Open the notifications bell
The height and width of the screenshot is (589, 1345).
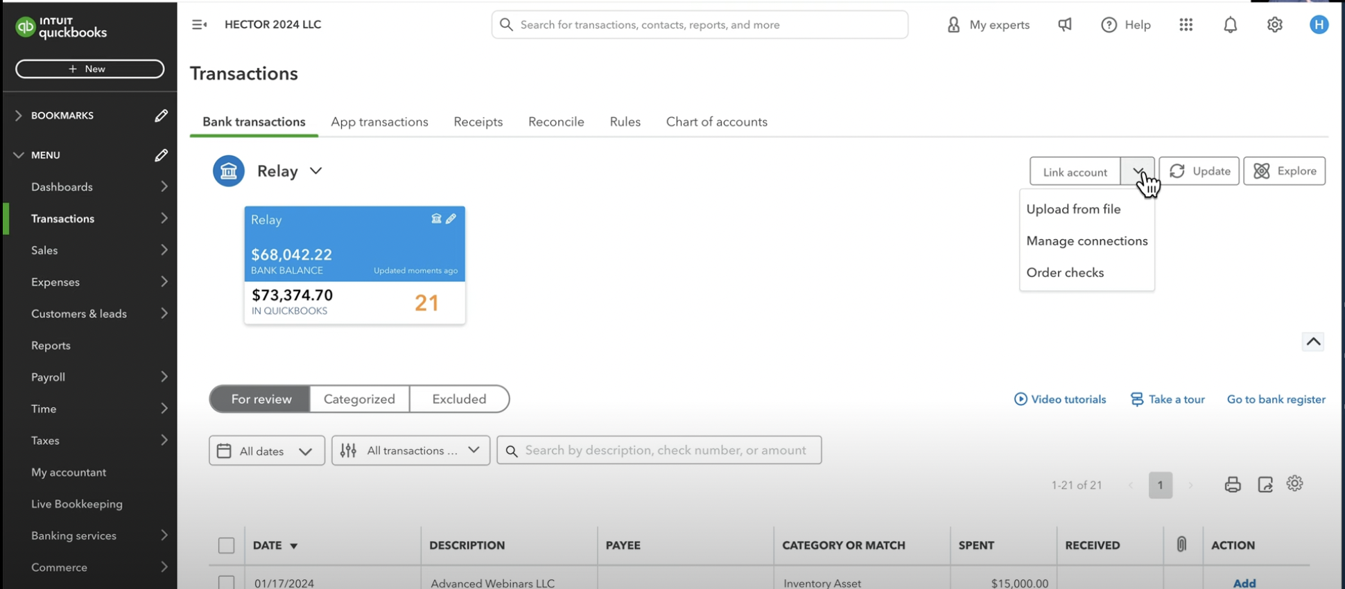pyautogui.click(x=1230, y=25)
